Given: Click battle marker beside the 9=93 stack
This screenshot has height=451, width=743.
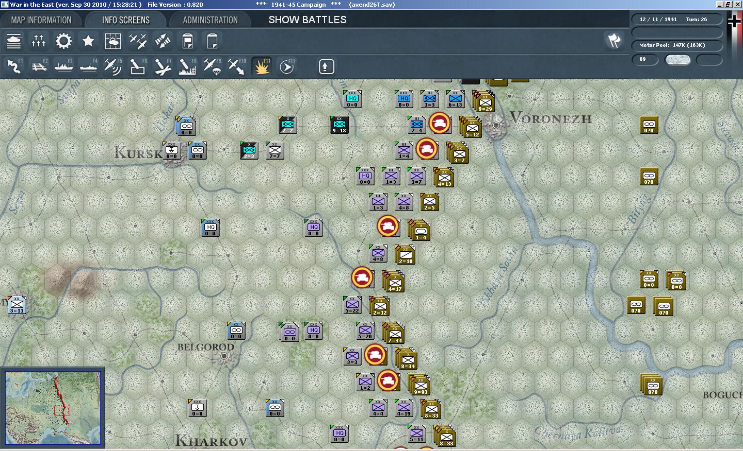Looking at the screenshot, I should click(x=388, y=381).
